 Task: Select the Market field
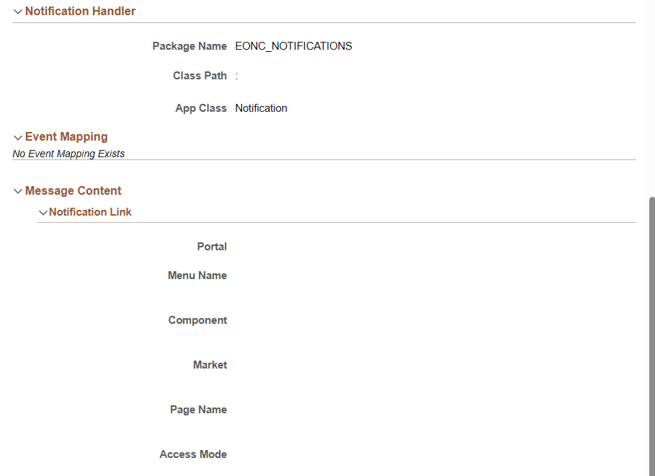(x=288, y=364)
